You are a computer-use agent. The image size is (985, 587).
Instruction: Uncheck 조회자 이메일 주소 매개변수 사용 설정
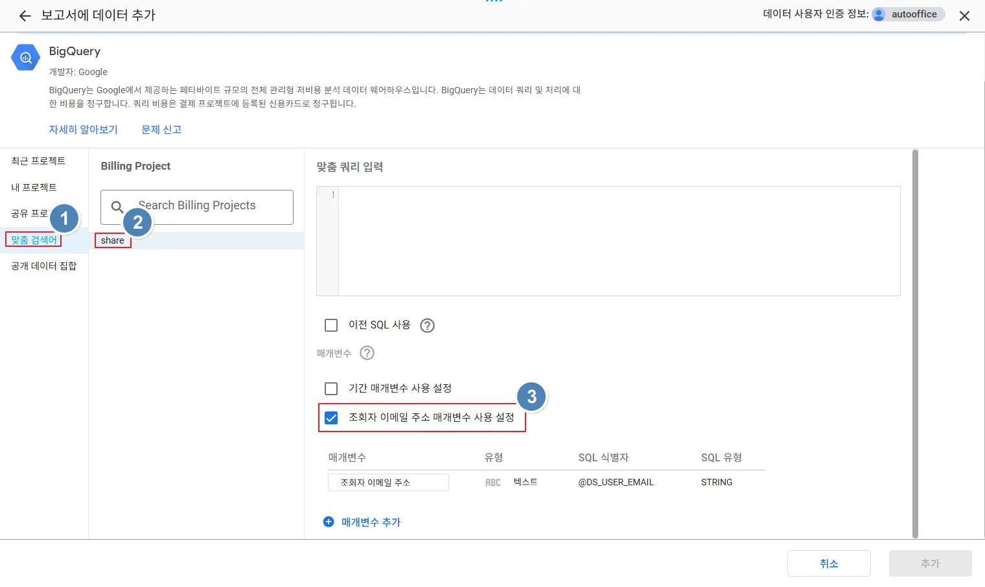tap(331, 418)
